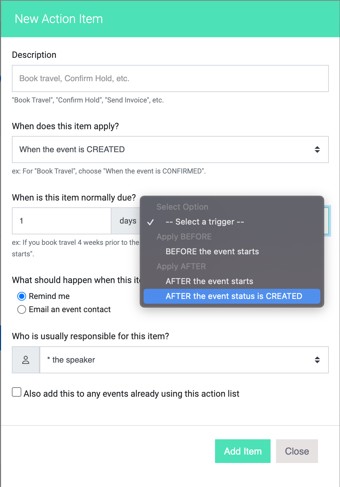The width and height of the screenshot is (340, 487).
Task: Click the up-down arrows on the speaker dropdown
Action: [x=317, y=360]
